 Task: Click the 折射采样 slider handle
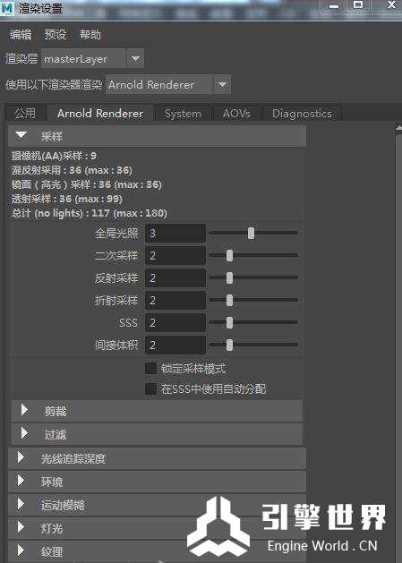pyautogui.click(x=229, y=300)
